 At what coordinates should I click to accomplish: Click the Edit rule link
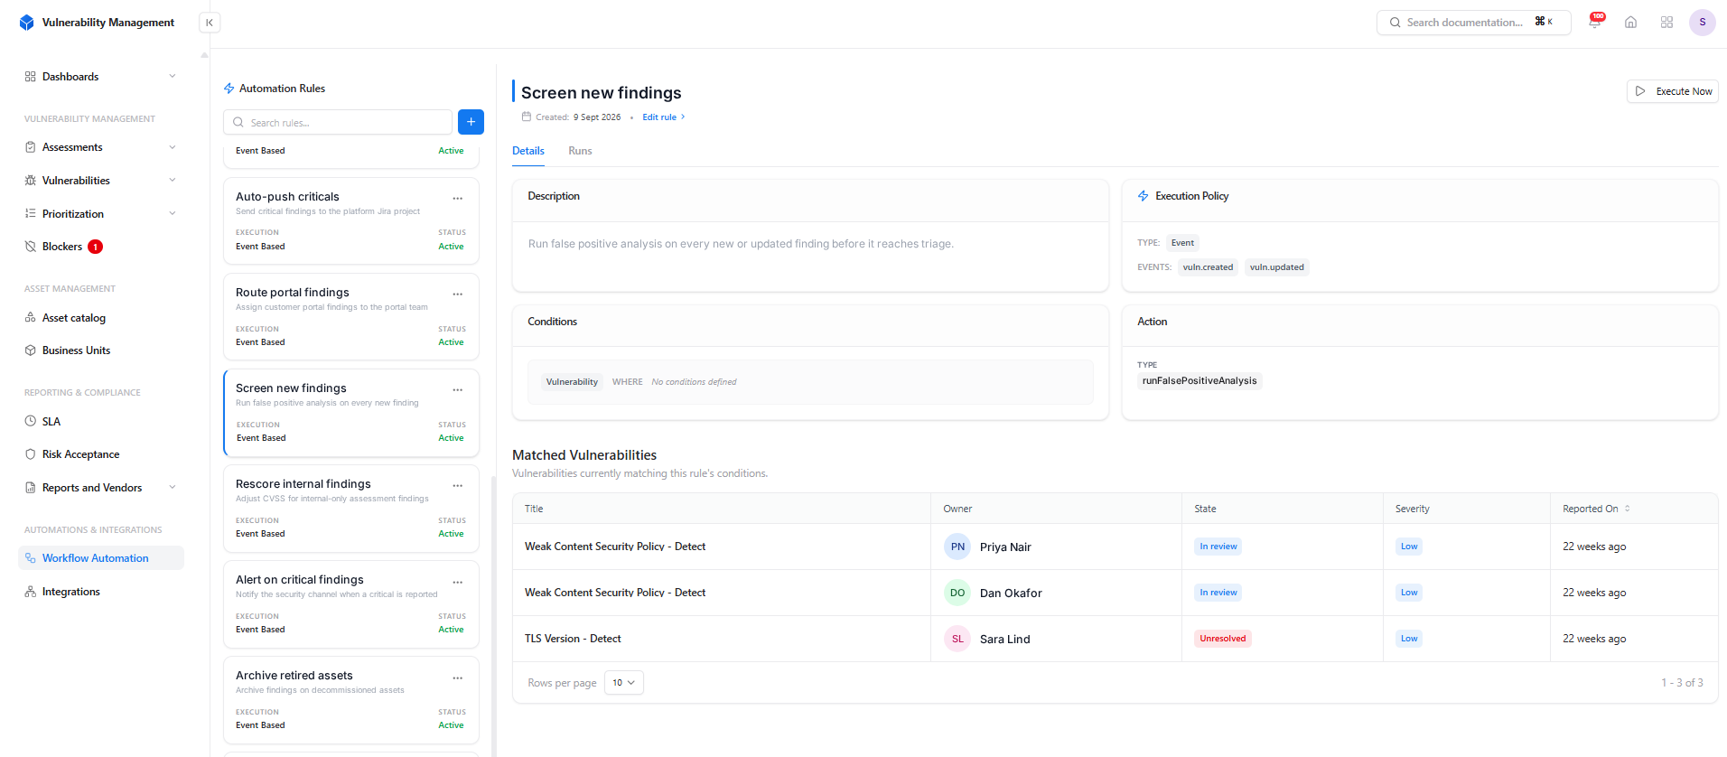[664, 117]
